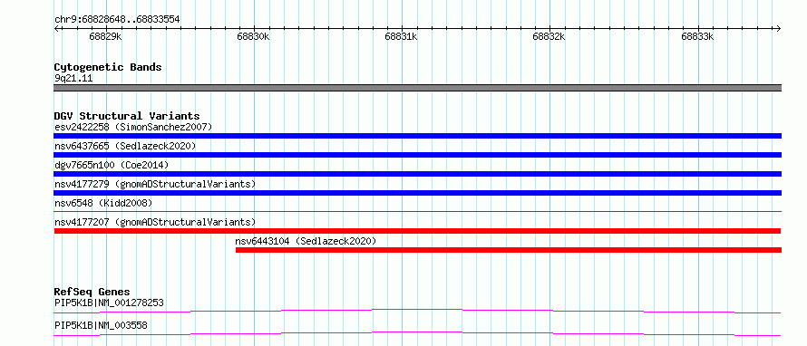
Task: Click the nsv6443104 (Sedlazeck2020) red bar
Action: pyautogui.click(x=509, y=250)
